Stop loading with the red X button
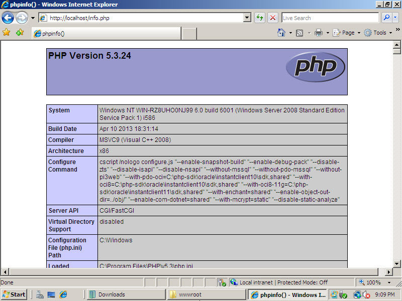Viewport: 402px width, 301px height. pos(273,18)
